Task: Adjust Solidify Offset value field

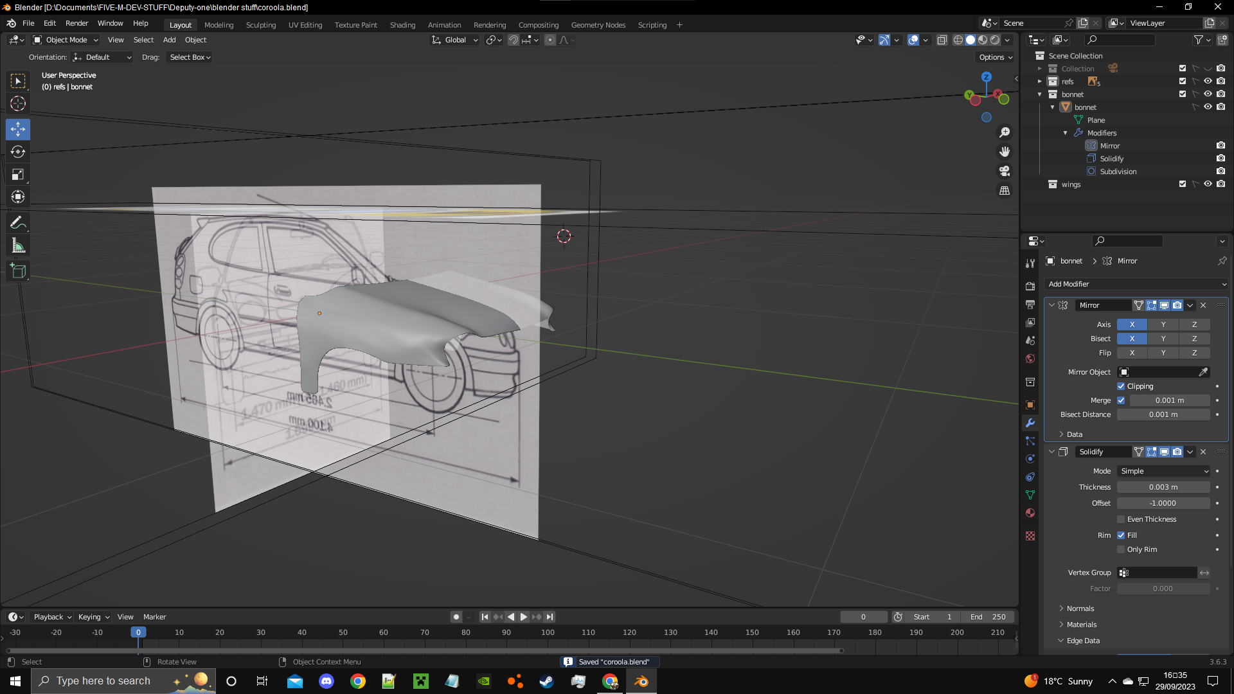Action: pyautogui.click(x=1163, y=503)
